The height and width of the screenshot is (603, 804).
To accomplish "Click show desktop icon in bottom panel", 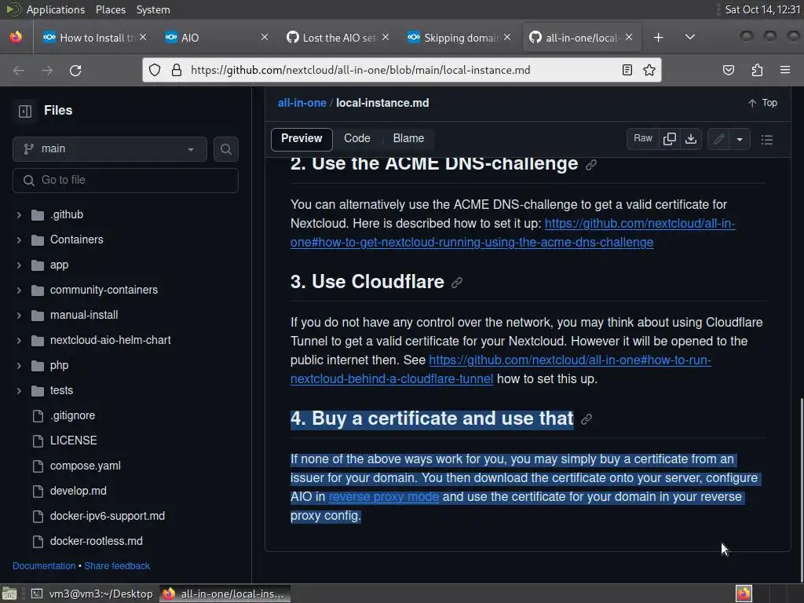I will [x=9, y=594].
